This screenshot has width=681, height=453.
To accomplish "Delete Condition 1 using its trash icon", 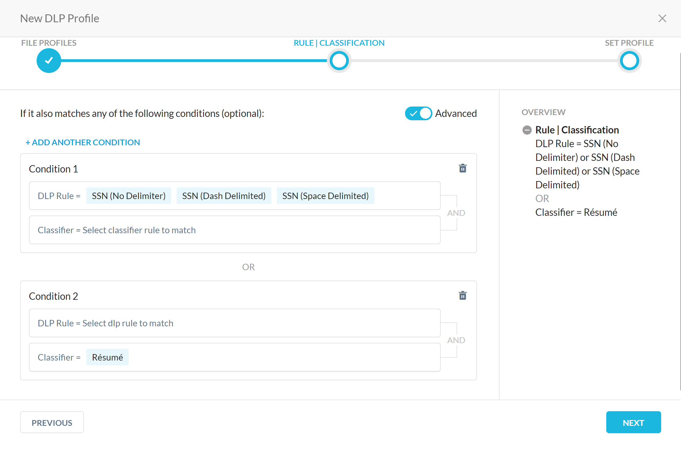I will pos(463,168).
